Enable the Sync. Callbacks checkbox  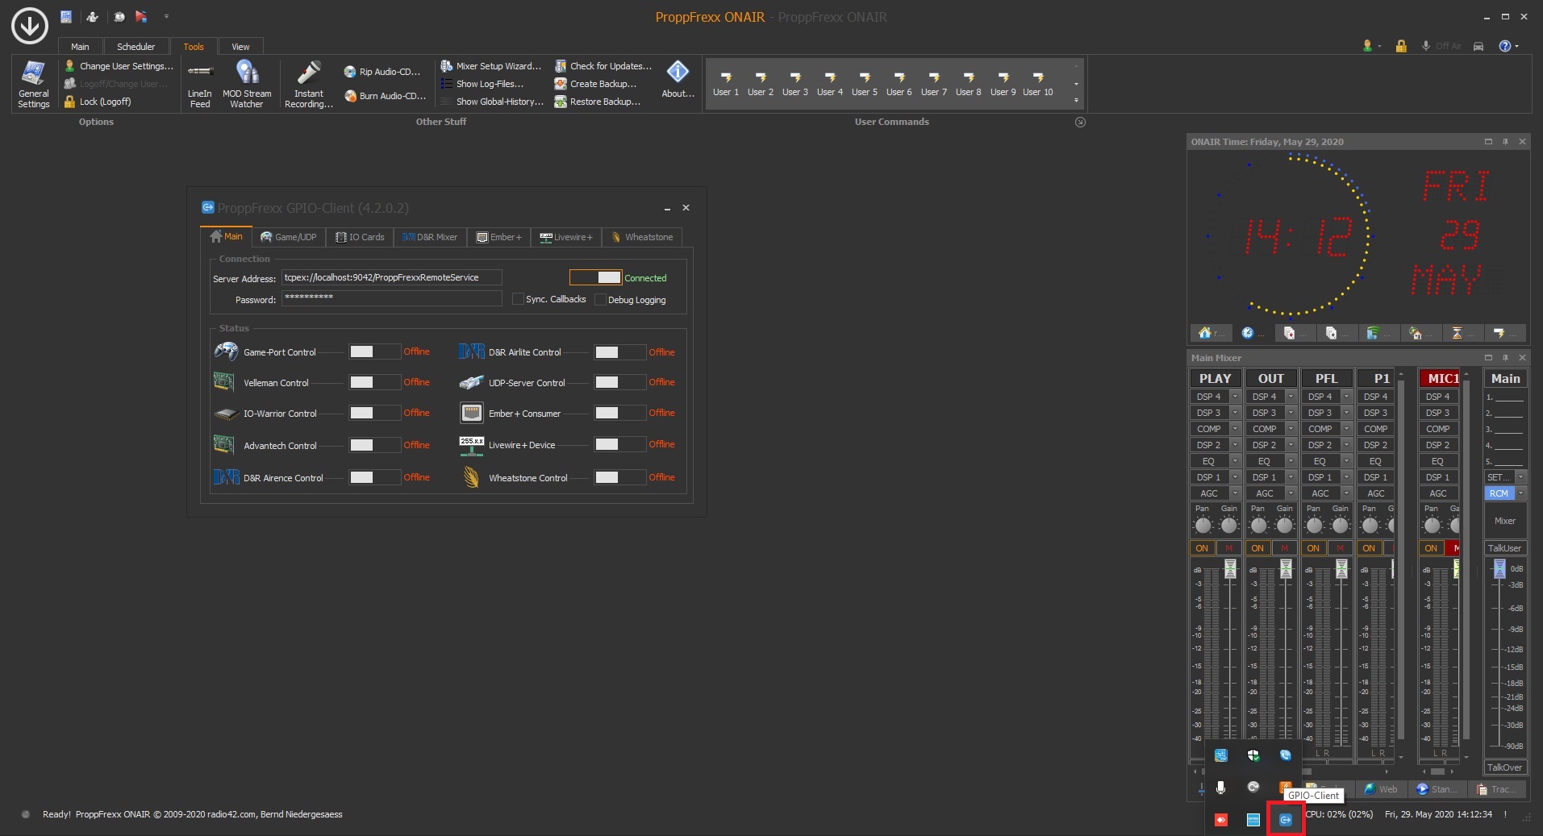(519, 299)
